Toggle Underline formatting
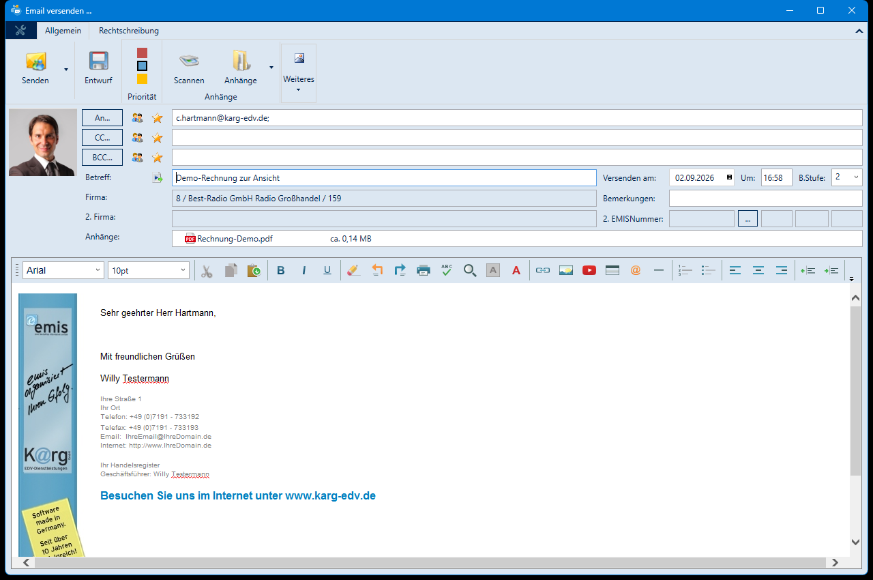The image size is (873, 580). coord(327,270)
